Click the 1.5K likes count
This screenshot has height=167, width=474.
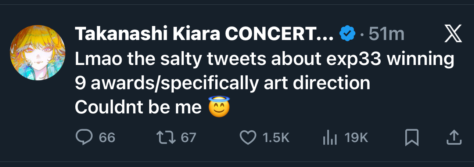[276, 138]
